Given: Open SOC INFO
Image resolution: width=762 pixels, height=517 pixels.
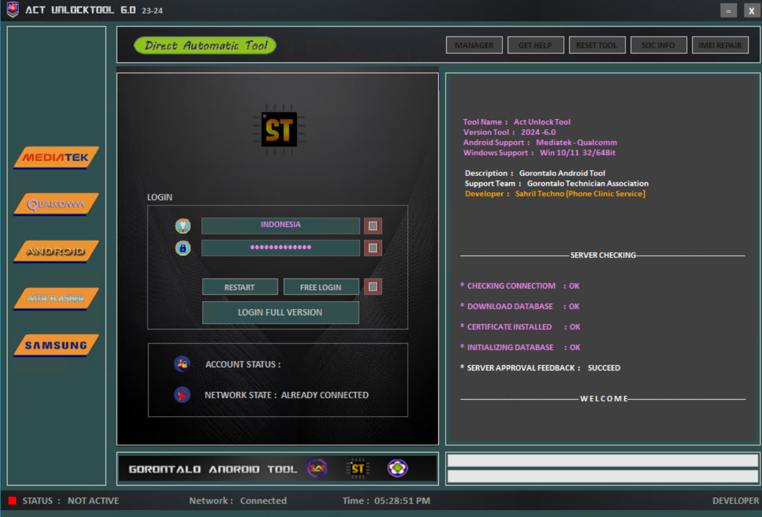Looking at the screenshot, I should [658, 45].
